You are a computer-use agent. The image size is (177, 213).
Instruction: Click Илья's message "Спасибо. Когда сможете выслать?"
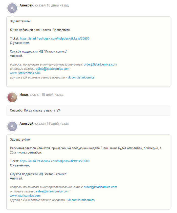pos(35,111)
